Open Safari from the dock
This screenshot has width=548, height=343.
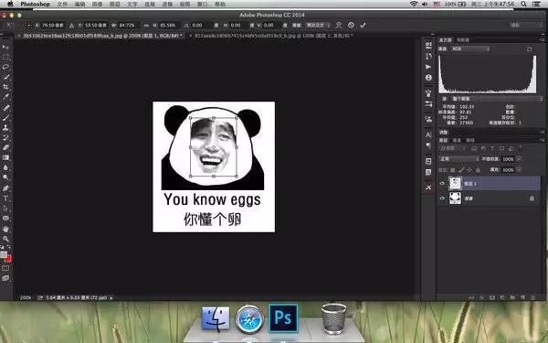click(248, 319)
